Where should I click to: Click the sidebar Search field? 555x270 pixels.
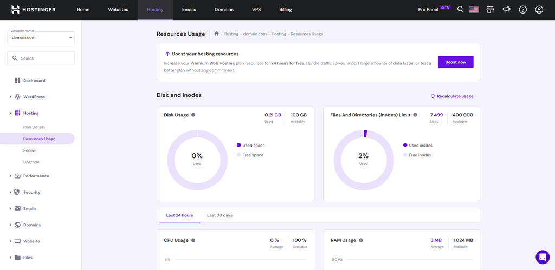tap(41, 58)
